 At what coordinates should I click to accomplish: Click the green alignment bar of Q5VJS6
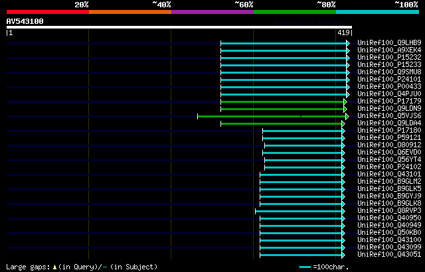pyautogui.click(x=272, y=116)
